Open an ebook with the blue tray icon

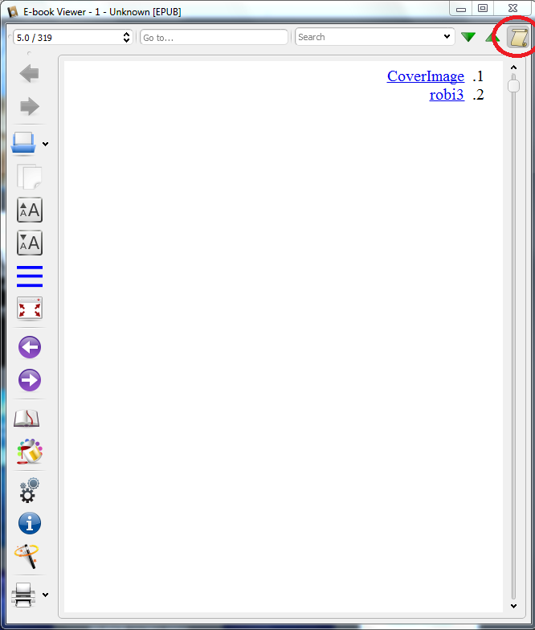pos(23,143)
